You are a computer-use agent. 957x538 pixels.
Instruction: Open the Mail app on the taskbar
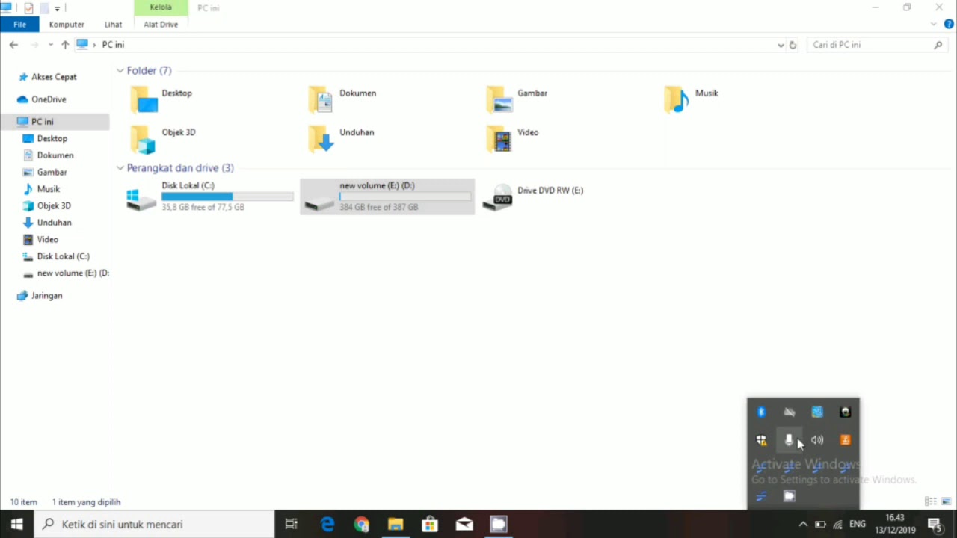tap(464, 525)
